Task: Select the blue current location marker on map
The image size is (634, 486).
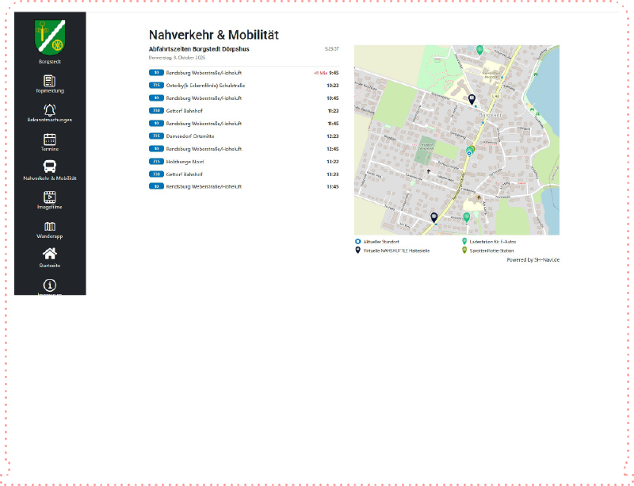Action: (469, 153)
